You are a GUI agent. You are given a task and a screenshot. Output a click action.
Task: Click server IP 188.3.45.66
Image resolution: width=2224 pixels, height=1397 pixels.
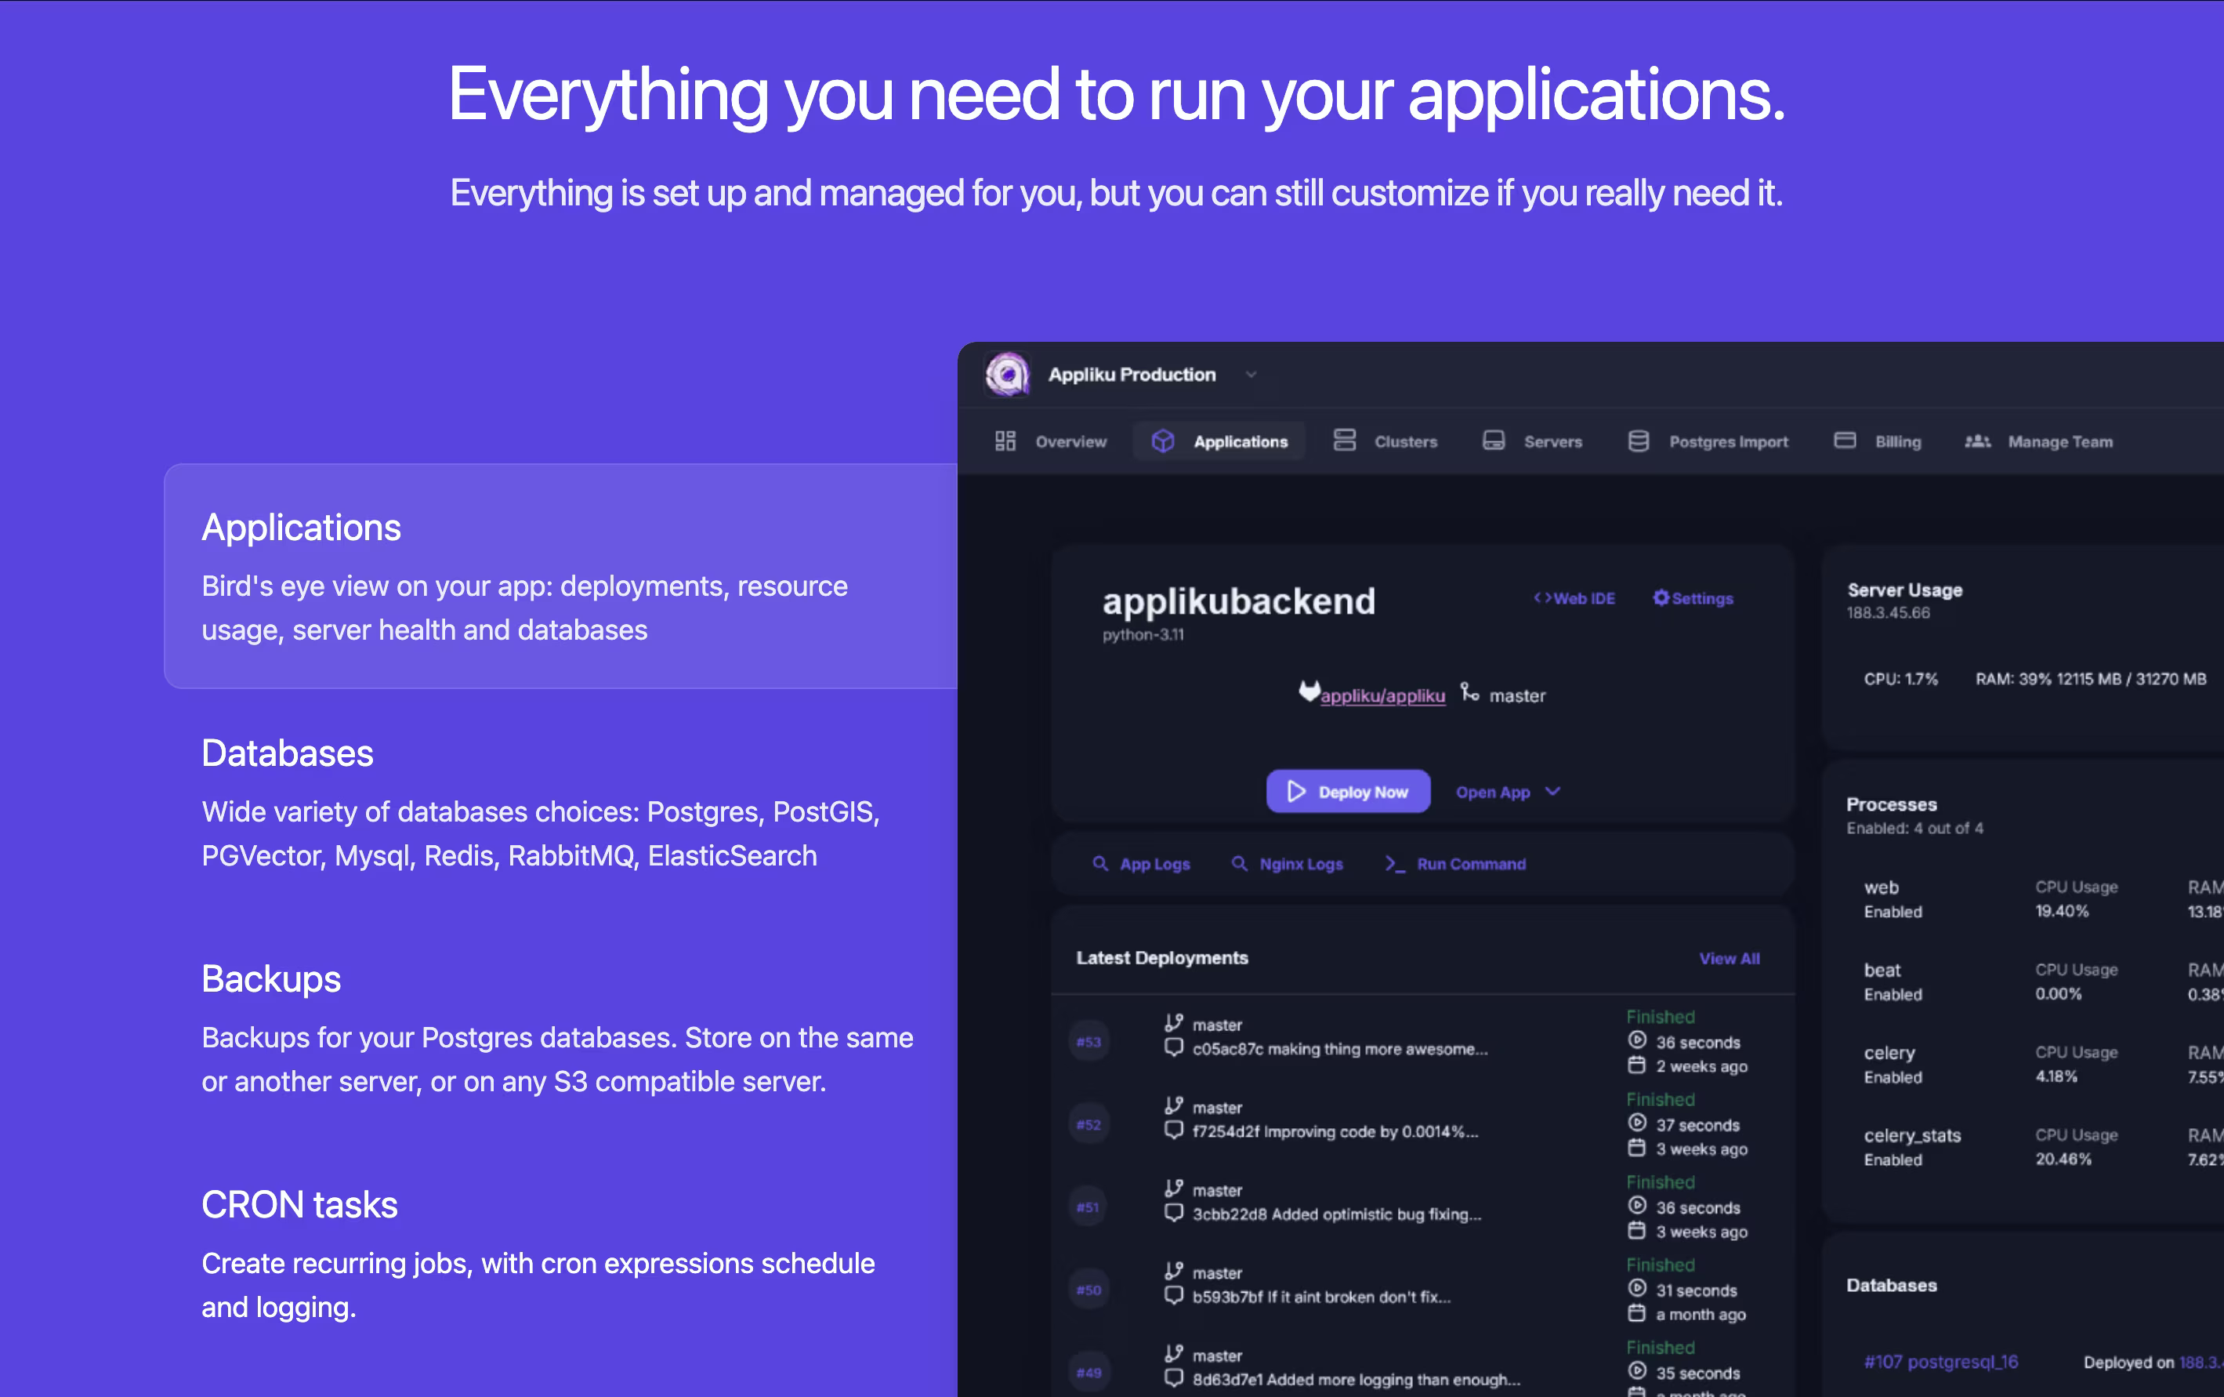click(1888, 612)
